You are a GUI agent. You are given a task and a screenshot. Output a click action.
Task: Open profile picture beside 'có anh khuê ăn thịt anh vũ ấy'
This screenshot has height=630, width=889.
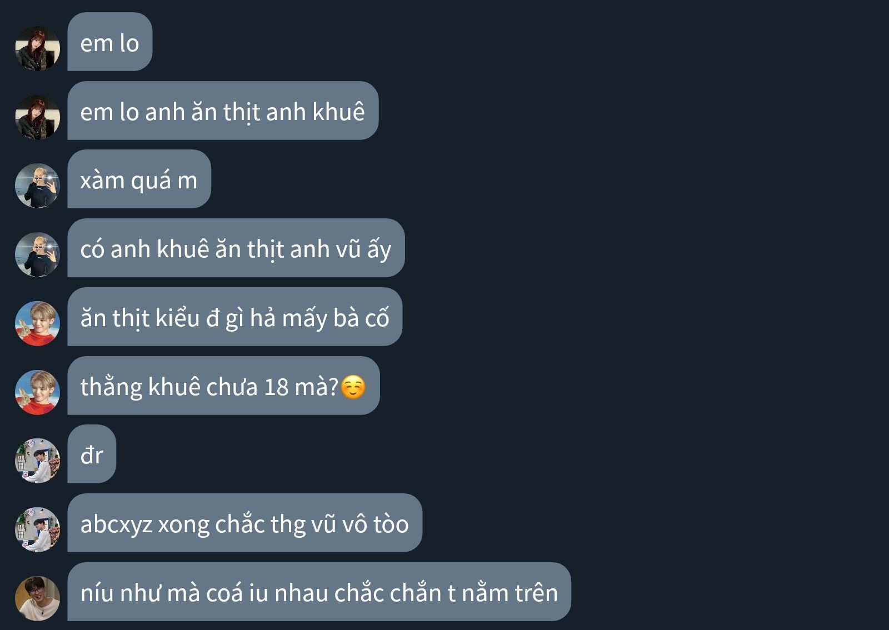(x=37, y=254)
